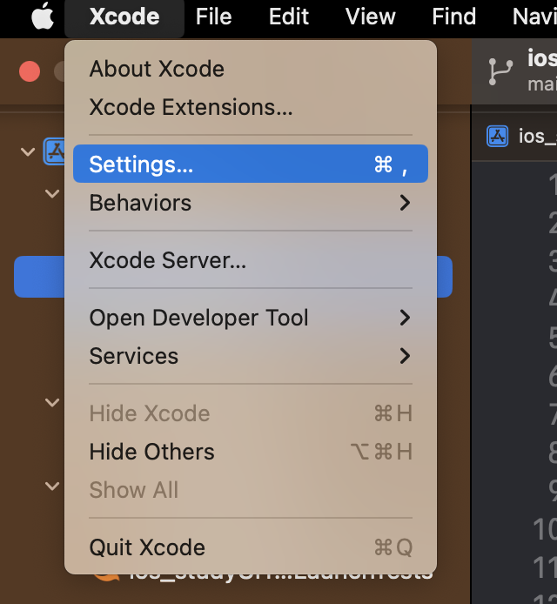
Task: Choose About Xcode
Action: (157, 69)
